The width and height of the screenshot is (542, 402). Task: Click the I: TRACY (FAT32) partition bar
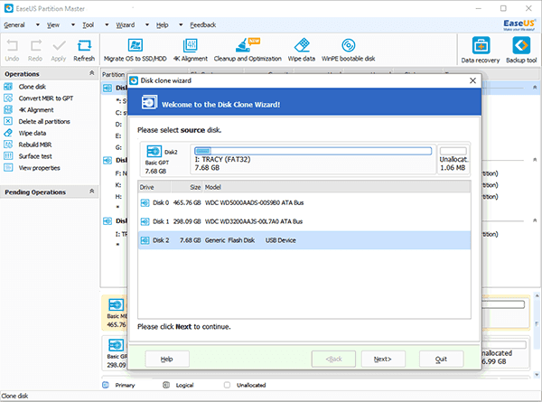(x=313, y=159)
